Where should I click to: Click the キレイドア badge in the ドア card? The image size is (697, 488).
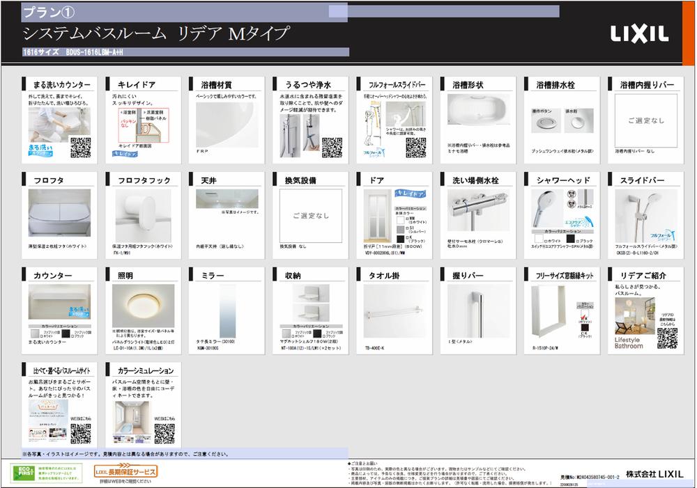pos(411,194)
